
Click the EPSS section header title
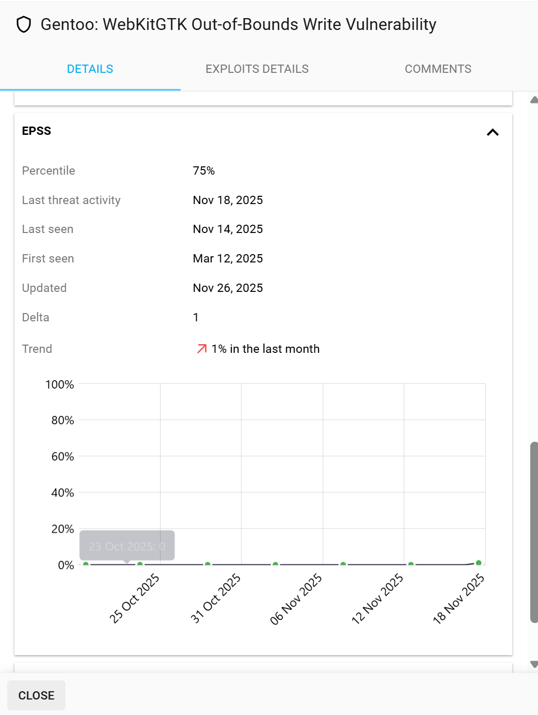37,131
